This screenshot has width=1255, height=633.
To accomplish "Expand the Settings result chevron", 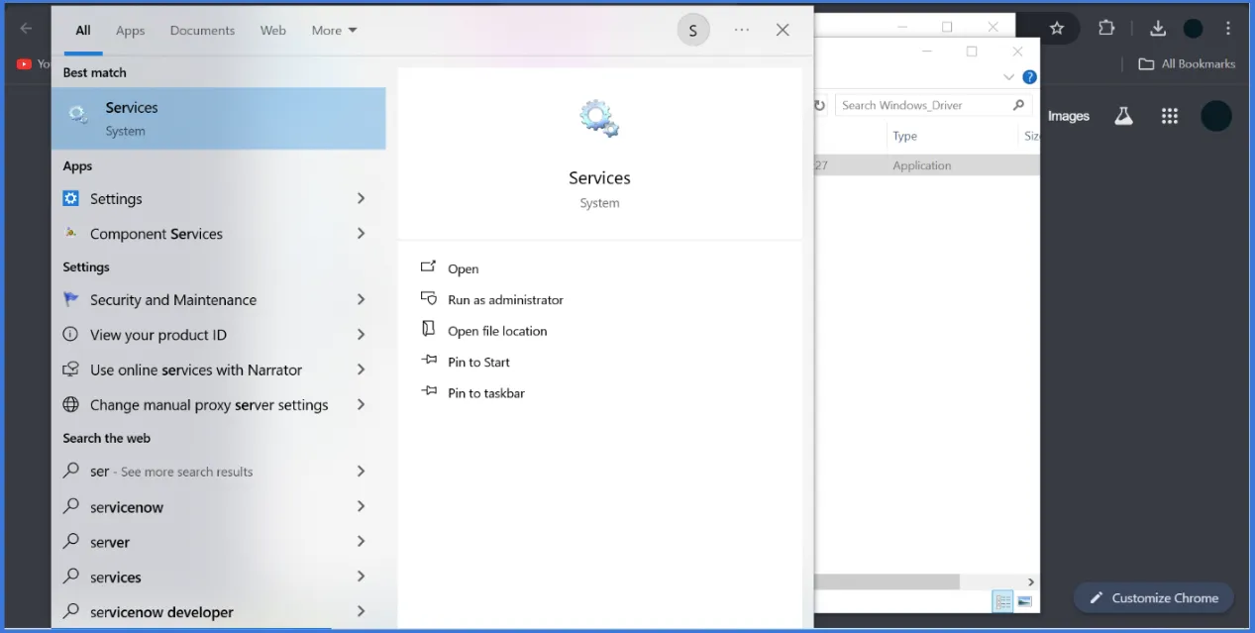I will [361, 198].
